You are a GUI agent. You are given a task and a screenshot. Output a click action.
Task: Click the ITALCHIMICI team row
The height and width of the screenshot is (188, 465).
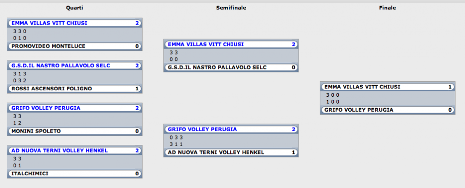(75, 173)
